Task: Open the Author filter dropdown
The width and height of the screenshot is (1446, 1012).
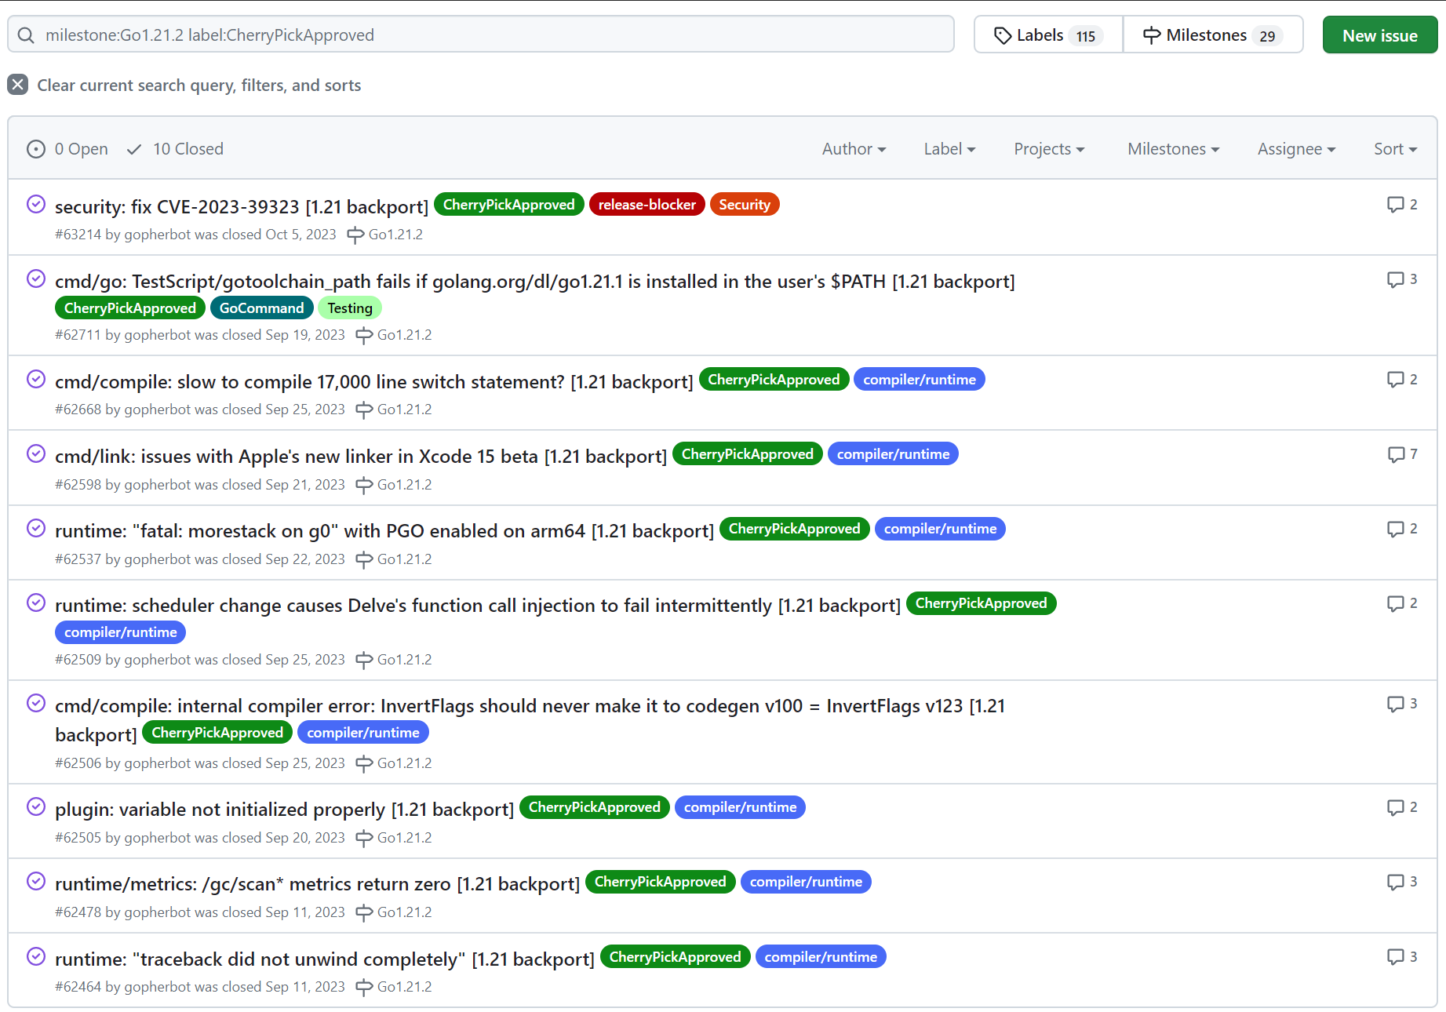Action: click(x=854, y=149)
